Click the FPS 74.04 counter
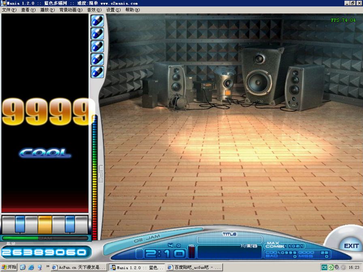363x272 pixels. point(343,20)
